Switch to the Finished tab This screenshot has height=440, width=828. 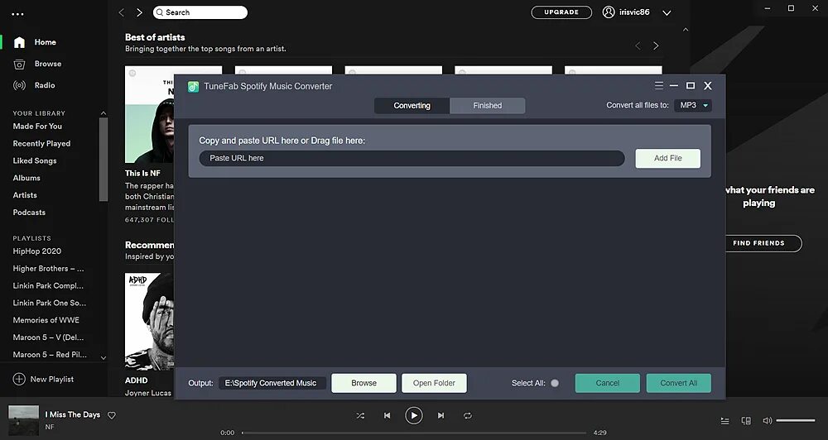[x=488, y=106]
